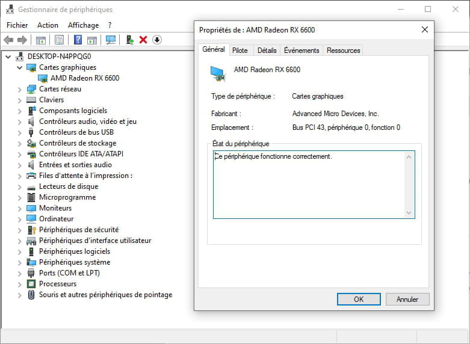Viewport: 470px width, 344px height.
Task: Click the Entrées et sorties audio speaker icon
Action: tap(31, 165)
